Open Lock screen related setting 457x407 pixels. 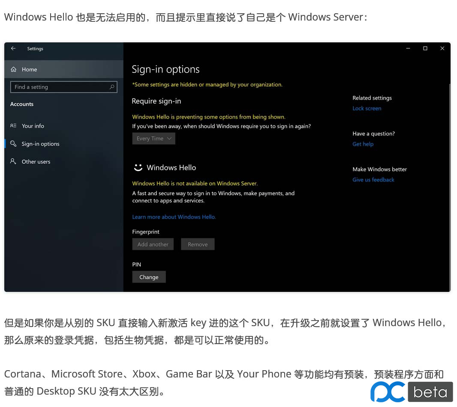pos(367,108)
